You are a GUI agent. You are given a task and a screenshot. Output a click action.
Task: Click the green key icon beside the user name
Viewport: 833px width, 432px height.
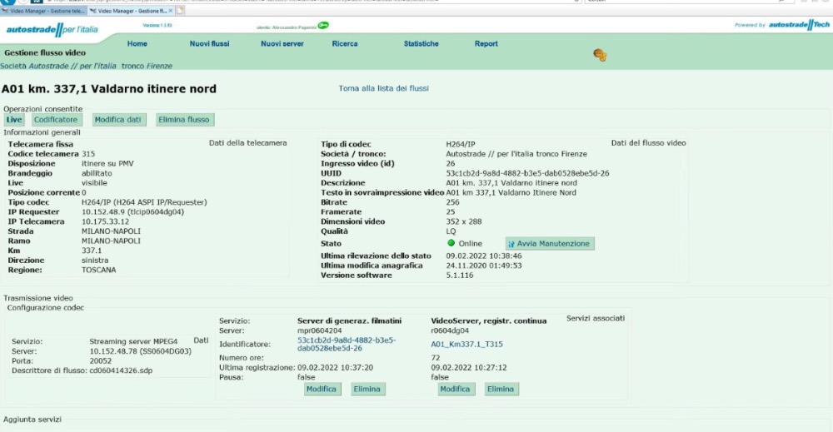click(323, 26)
